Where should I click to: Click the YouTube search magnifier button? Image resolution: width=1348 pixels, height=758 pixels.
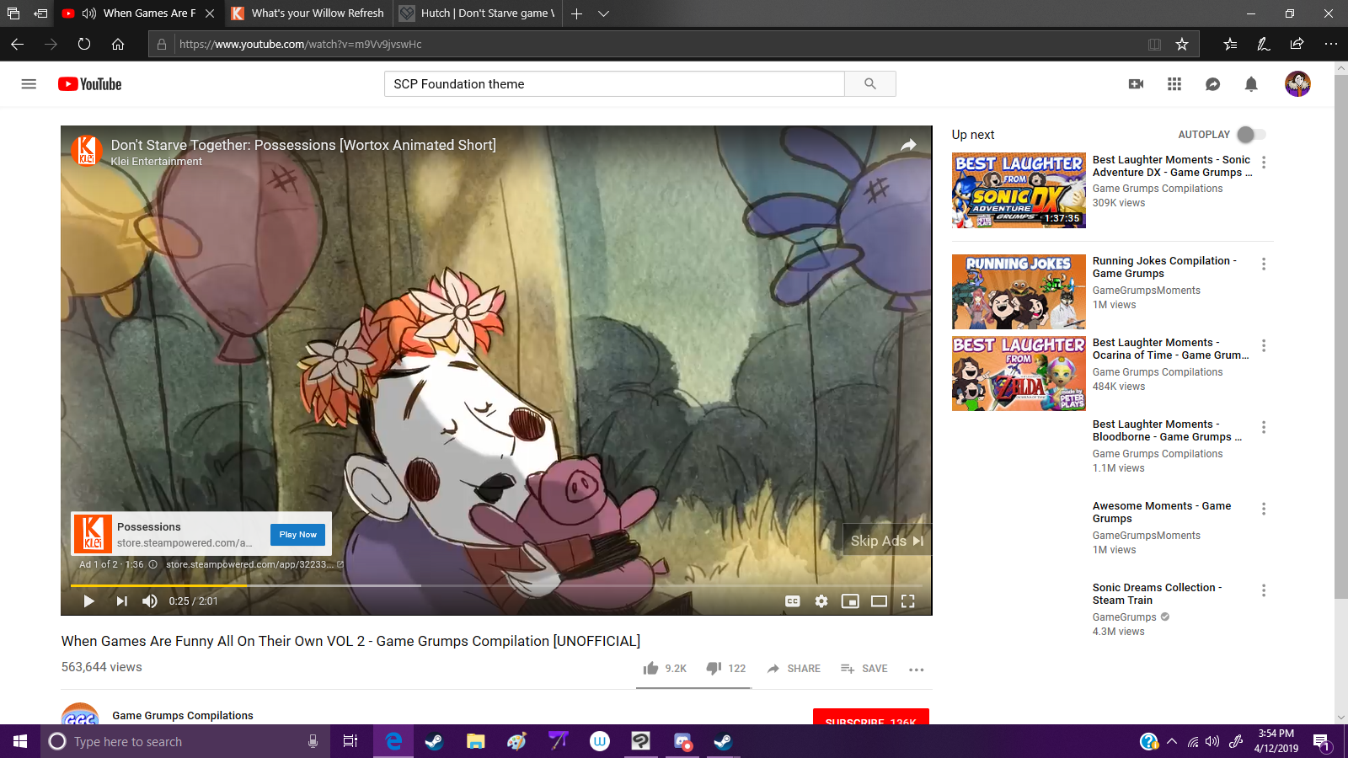coord(869,84)
